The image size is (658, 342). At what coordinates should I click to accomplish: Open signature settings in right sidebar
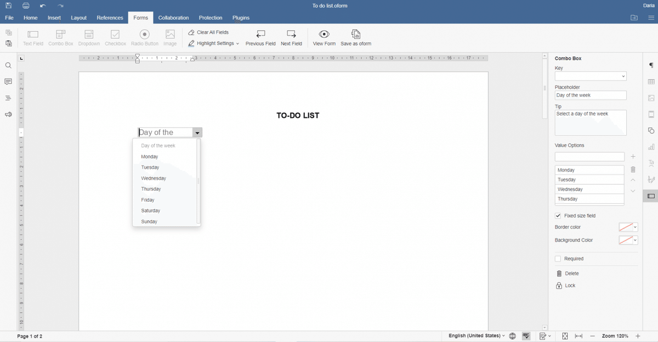[651, 179]
